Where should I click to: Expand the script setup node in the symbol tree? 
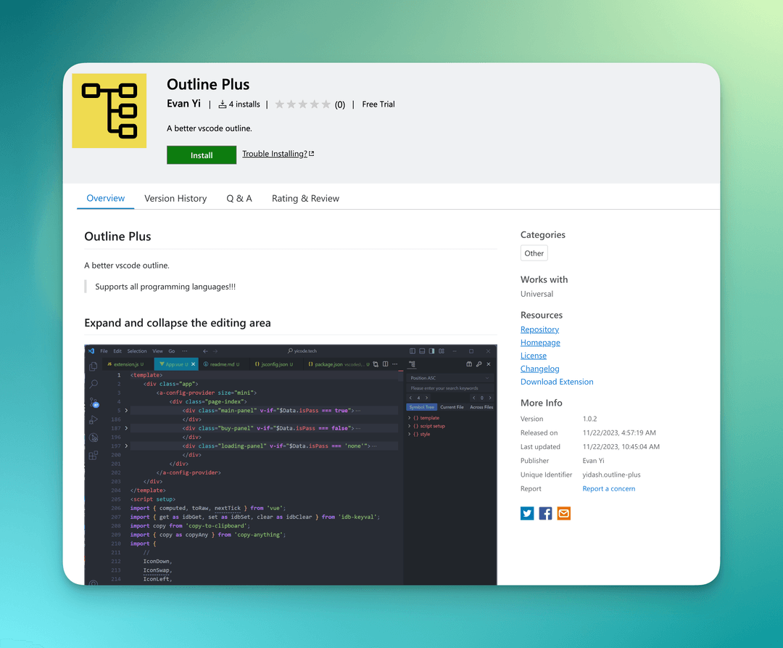410,426
